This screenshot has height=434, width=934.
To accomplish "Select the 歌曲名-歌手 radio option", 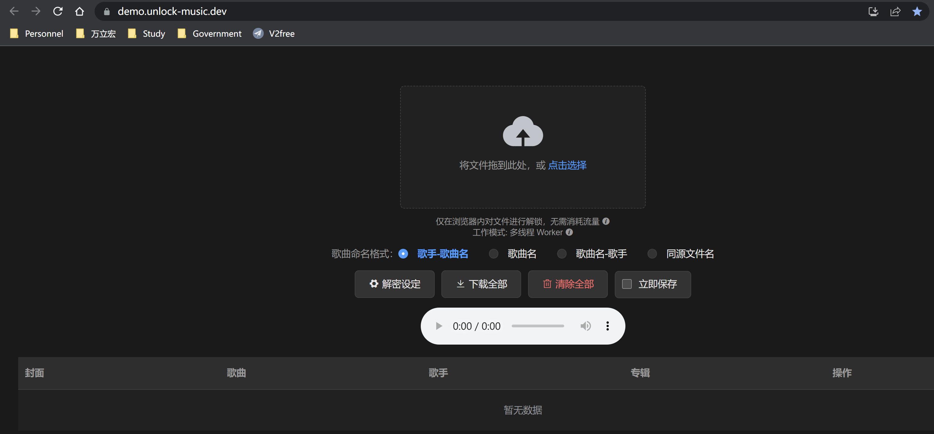I will coord(562,253).
